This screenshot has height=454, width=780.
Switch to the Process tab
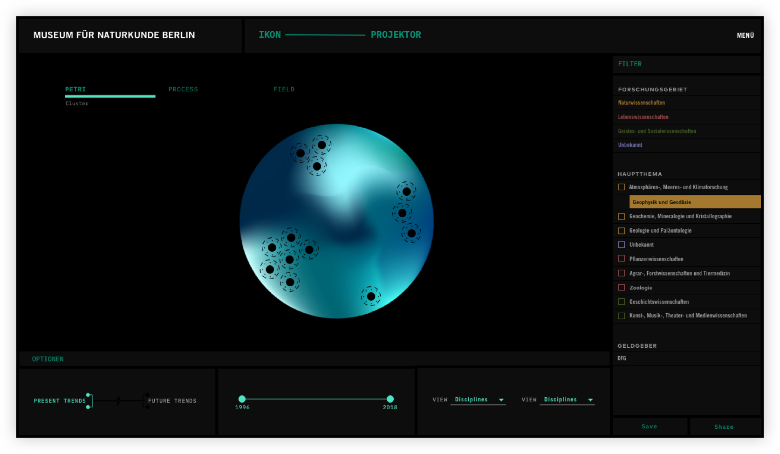183,89
